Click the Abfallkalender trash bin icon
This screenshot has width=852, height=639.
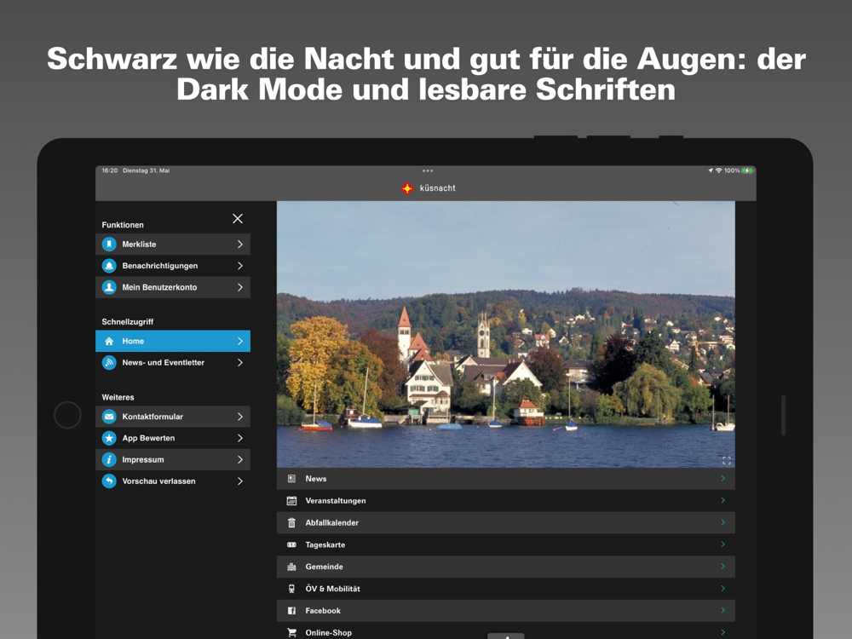point(291,523)
